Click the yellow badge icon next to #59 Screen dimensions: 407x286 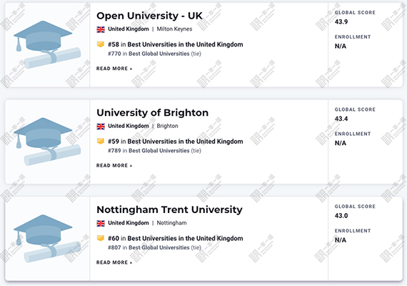(x=101, y=141)
